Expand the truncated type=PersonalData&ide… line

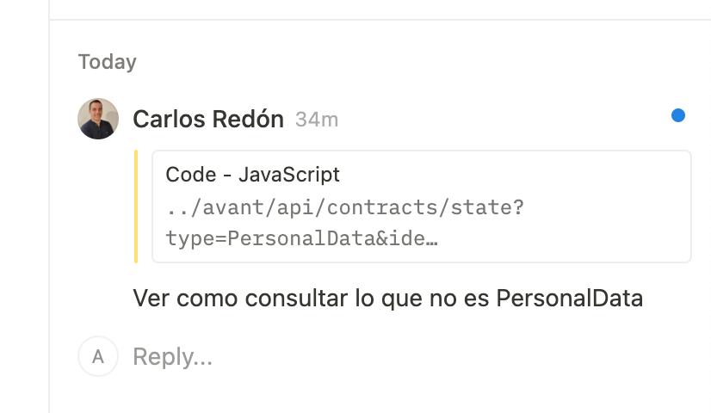tap(301, 237)
